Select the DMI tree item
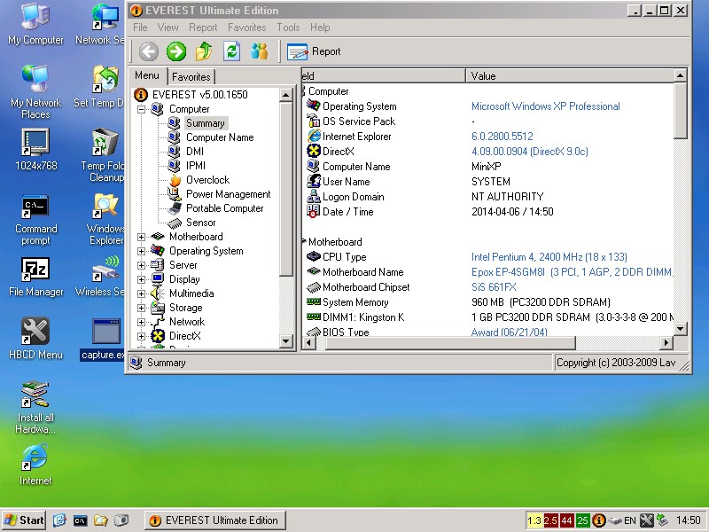This screenshot has height=532, width=709. click(x=195, y=152)
